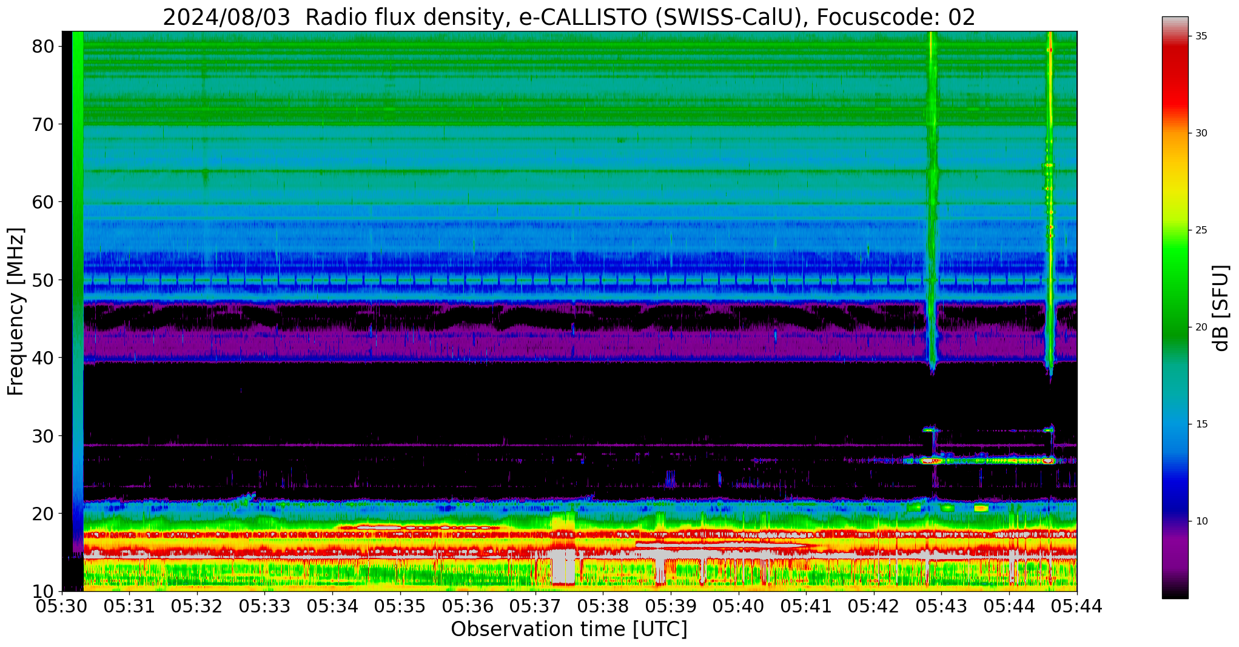
Task: Click the 05:39 time tick label
Action: (671, 606)
